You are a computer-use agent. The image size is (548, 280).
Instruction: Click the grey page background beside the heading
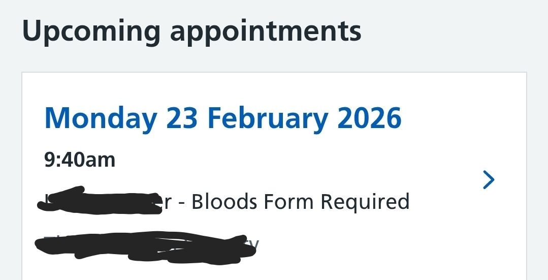pyautogui.click(x=457, y=32)
